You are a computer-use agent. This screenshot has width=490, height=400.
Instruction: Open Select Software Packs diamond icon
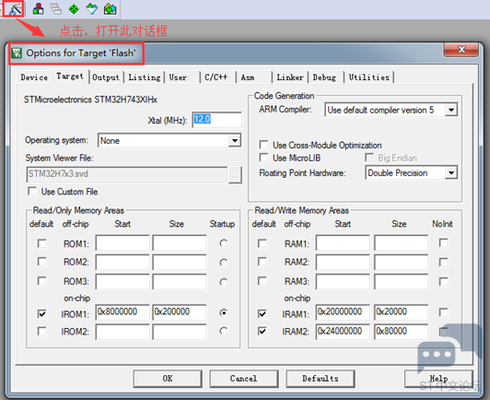pyautogui.click(x=92, y=9)
